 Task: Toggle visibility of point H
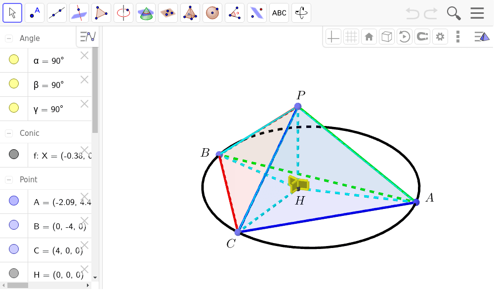(13, 273)
